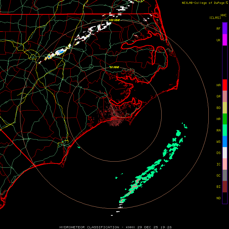Click the long green rain band offshore southeast
The width and height of the screenshot is (229, 229).
[149, 171]
